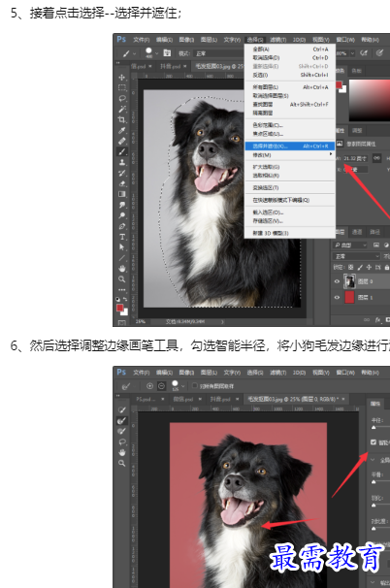Click foreground color swatch in upper toolbar
Image resolution: width=390 pixels, height=588 pixels.
[x=120, y=308]
